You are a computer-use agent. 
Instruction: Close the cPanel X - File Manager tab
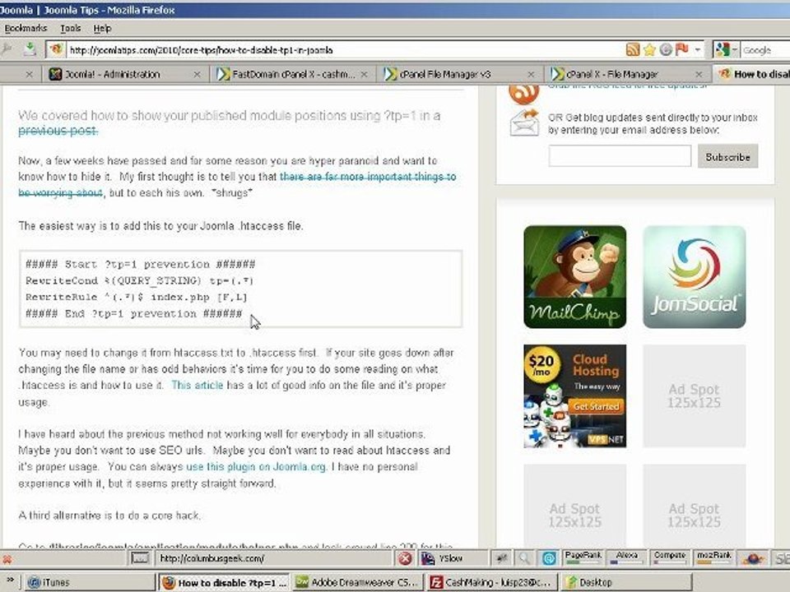[699, 75]
